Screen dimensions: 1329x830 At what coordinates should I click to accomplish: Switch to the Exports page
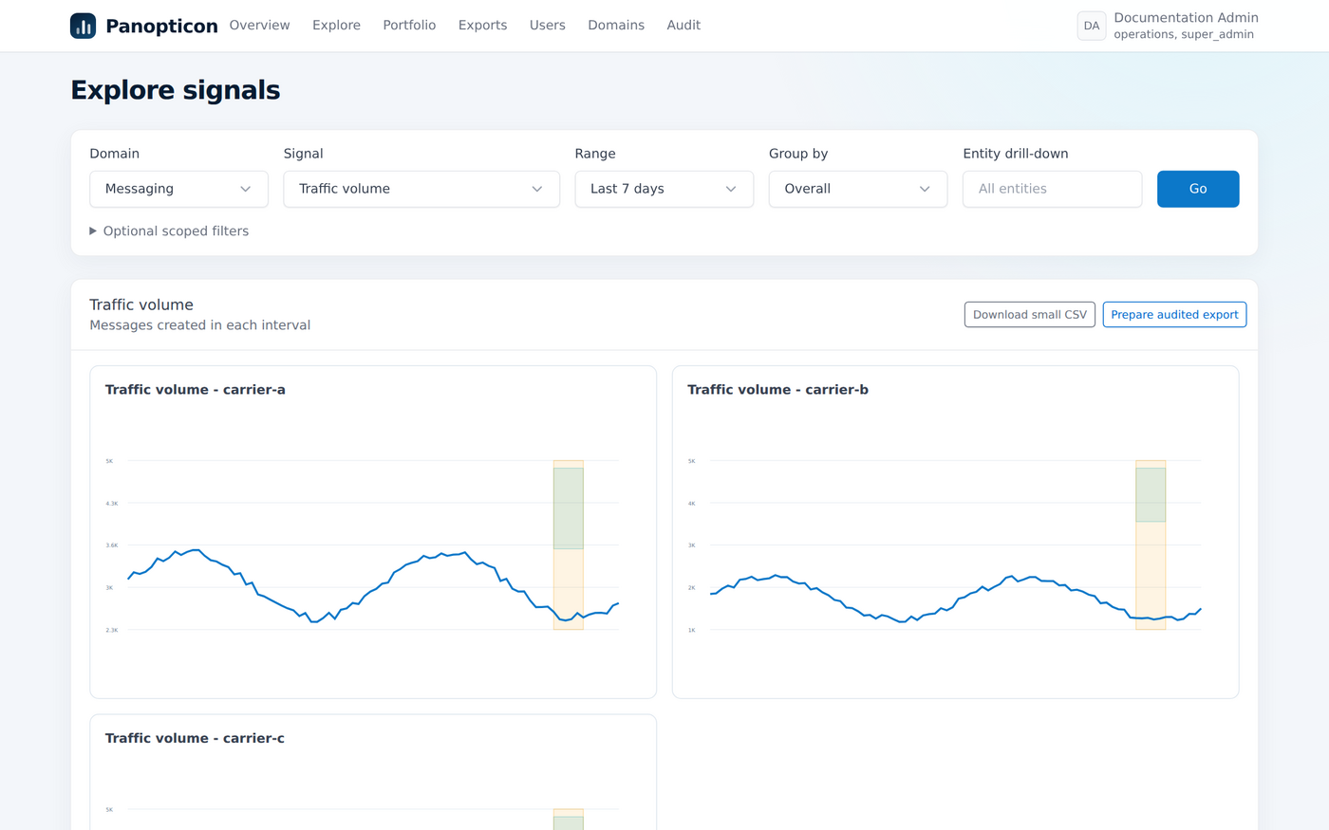click(x=482, y=26)
